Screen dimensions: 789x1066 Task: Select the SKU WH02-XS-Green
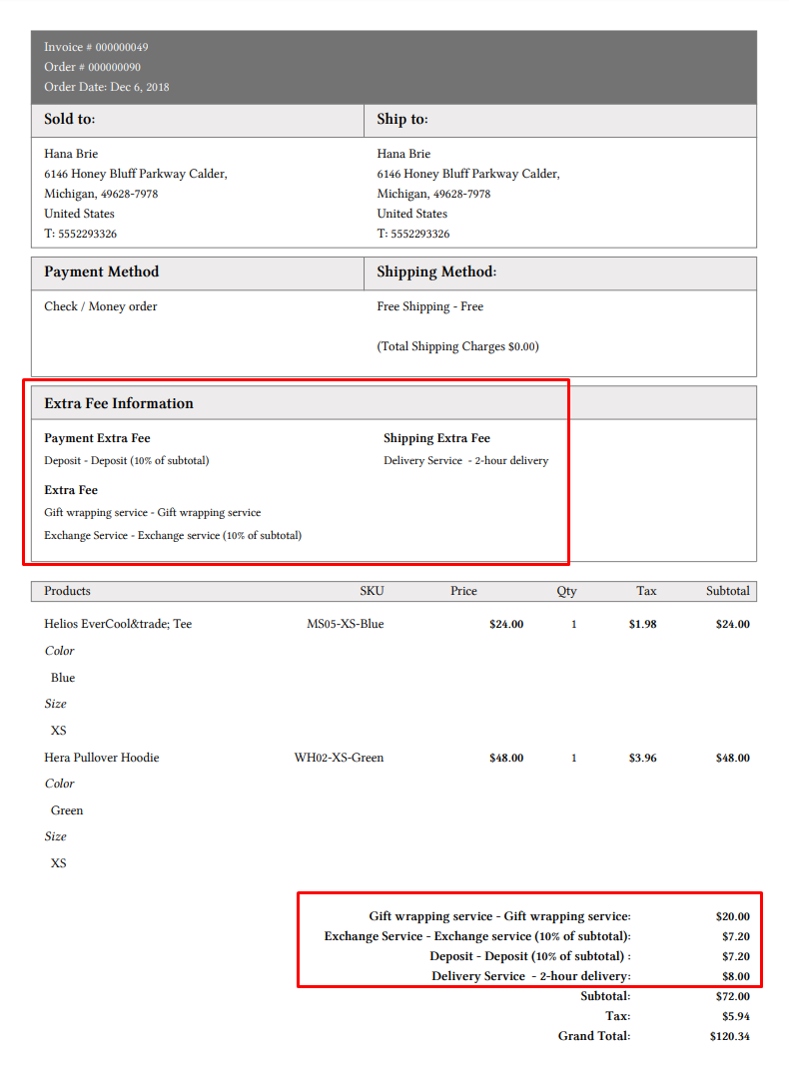coord(339,758)
